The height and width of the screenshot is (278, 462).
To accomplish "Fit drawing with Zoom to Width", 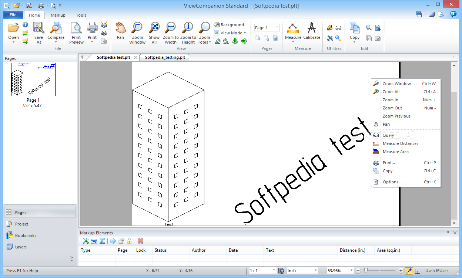I will (x=171, y=33).
